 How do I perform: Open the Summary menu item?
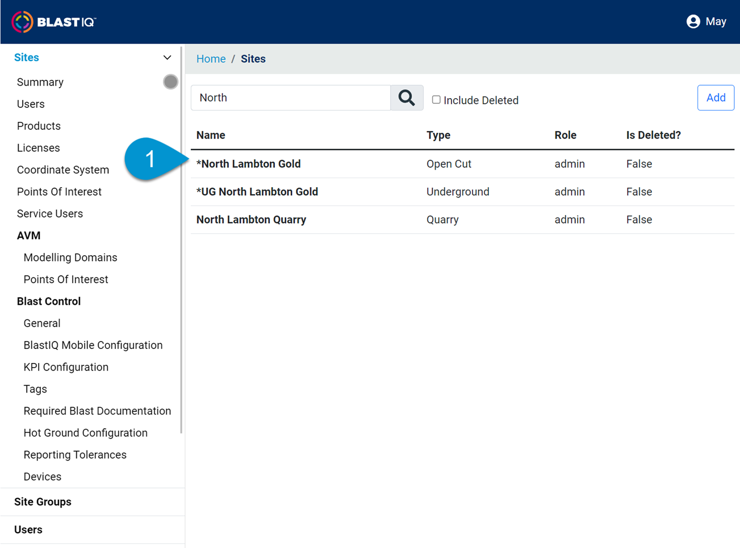[40, 82]
